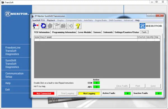
Task: Click the STATUS column header
Action: pyautogui.click(x=142, y=37)
